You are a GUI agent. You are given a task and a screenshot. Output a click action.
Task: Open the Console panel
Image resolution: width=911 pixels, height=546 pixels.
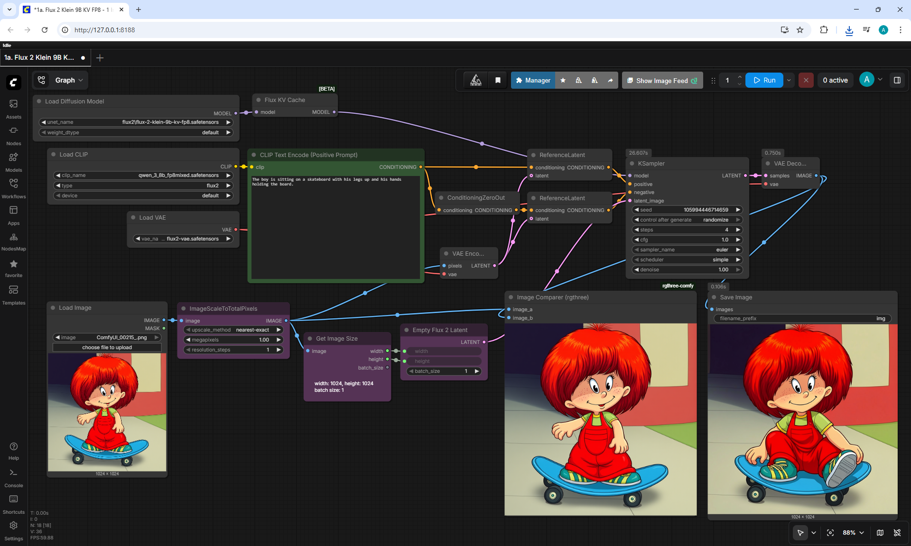[x=13, y=478]
